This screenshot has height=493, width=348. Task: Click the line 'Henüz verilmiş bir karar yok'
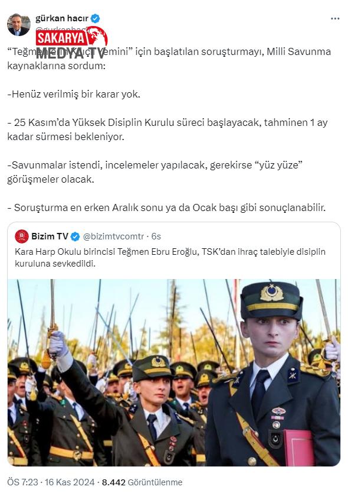74,94
